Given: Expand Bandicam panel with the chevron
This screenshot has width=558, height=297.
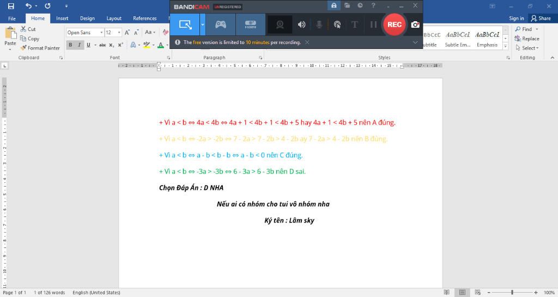Looking at the screenshot, I should pyautogui.click(x=415, y=42).
